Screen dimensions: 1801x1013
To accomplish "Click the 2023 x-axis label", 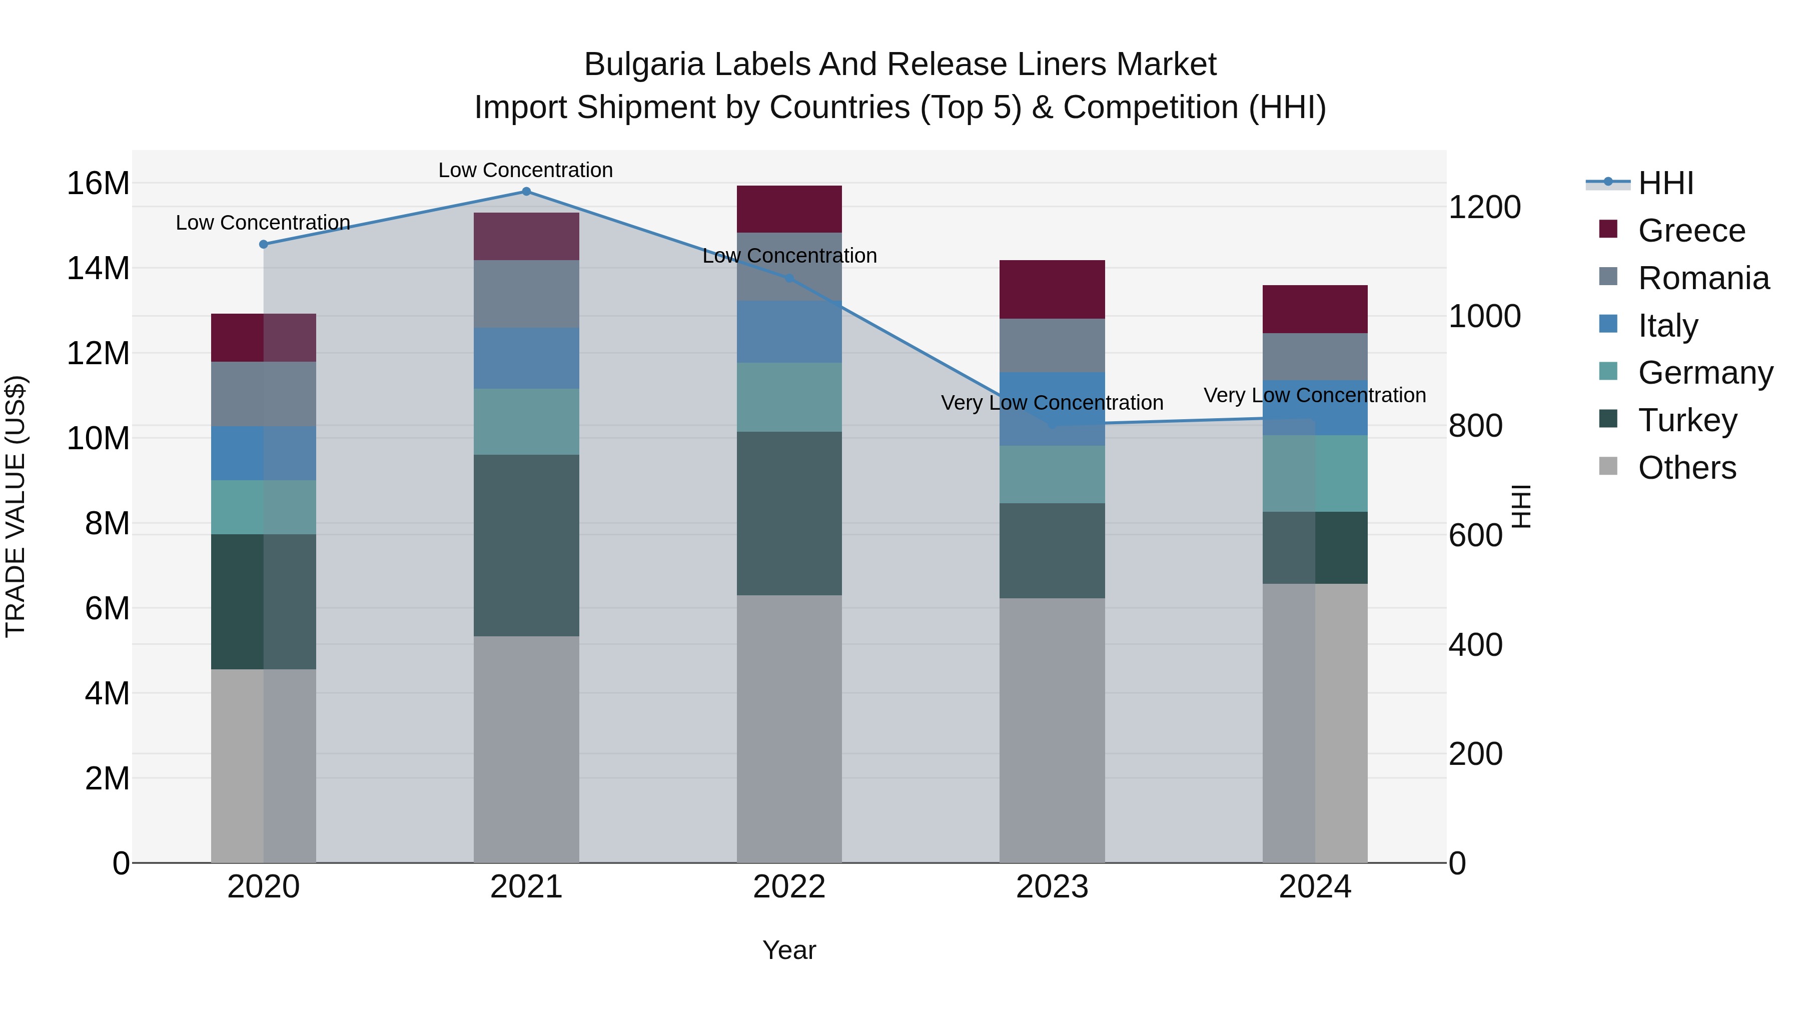I will coord(1052,887).
